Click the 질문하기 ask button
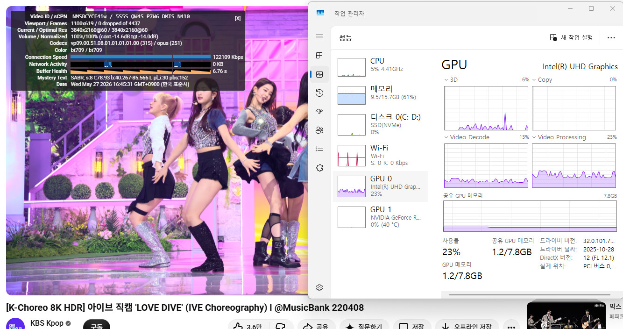 click(x=364, y=325)
